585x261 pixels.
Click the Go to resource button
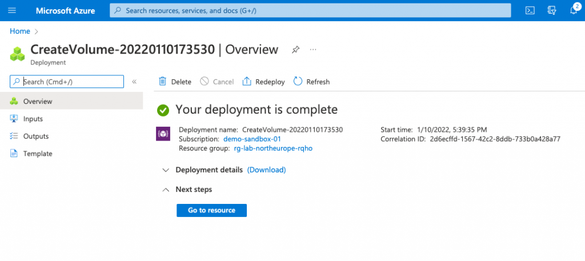(211, 210)
